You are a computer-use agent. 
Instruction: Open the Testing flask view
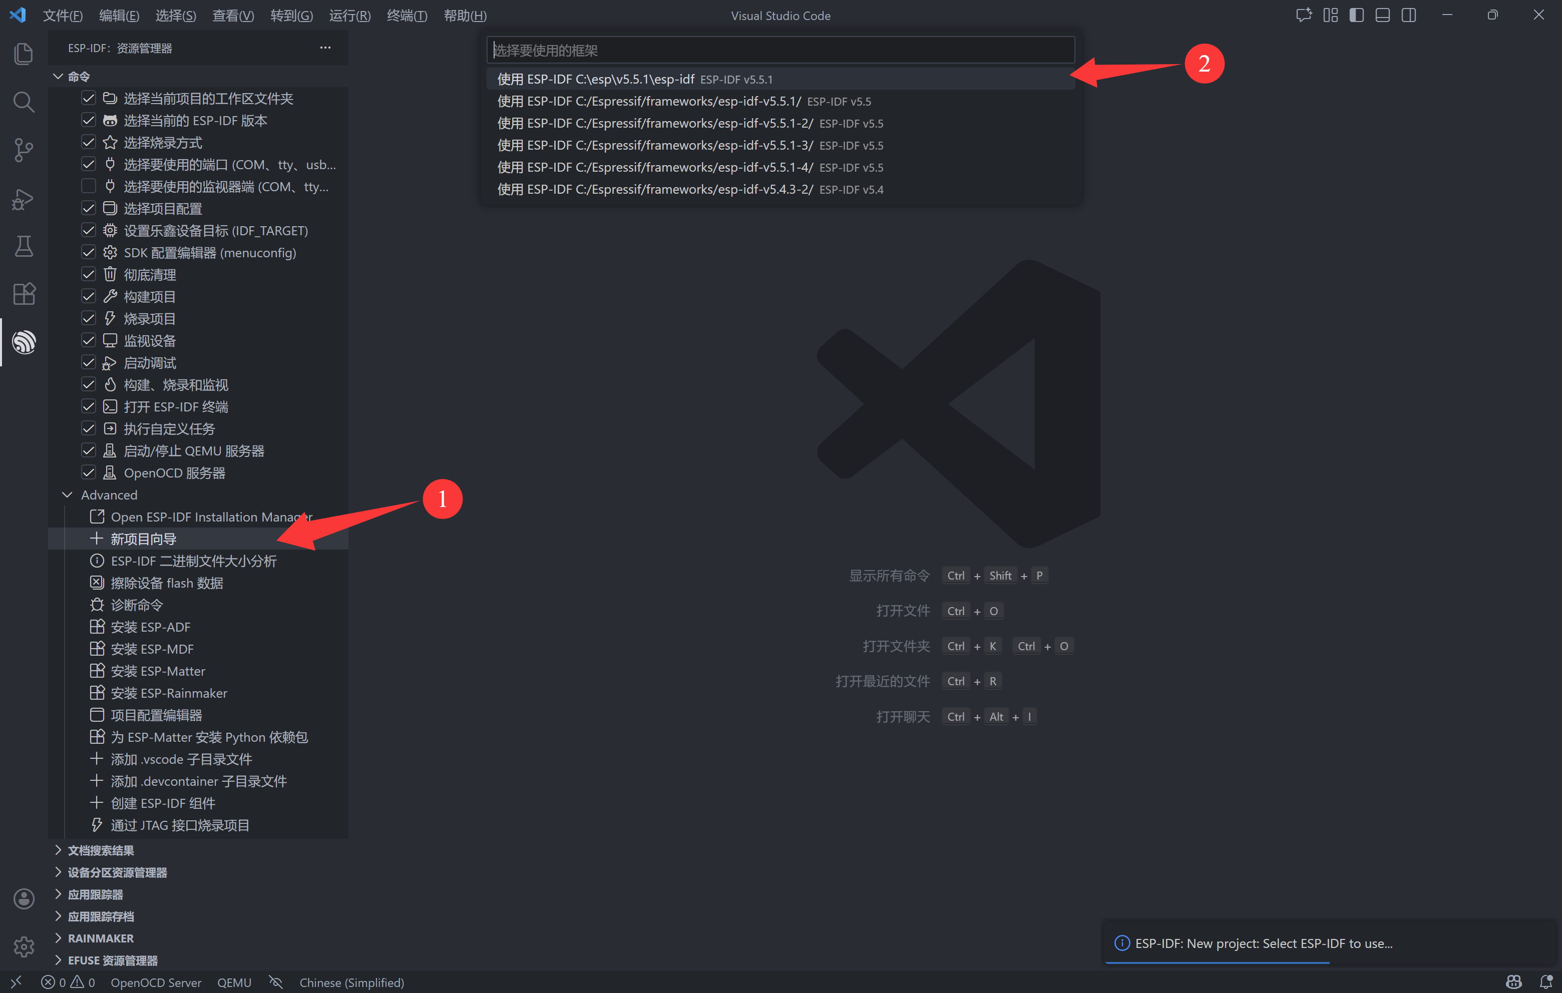pyautogui.click(x=24, y=246)
